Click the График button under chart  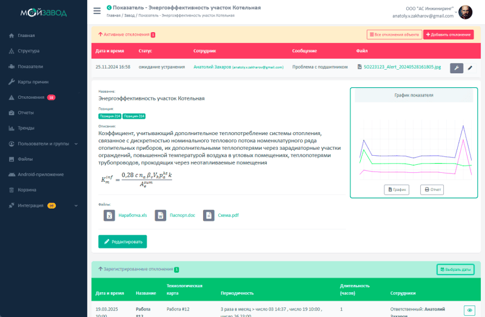[396, 190]
